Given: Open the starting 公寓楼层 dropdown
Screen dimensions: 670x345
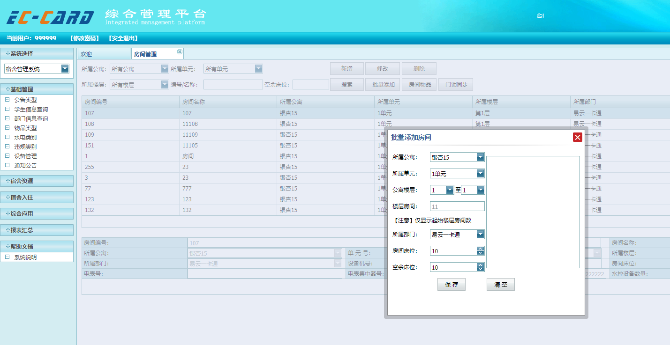Looking at the screenshot, I should (450, 190).
